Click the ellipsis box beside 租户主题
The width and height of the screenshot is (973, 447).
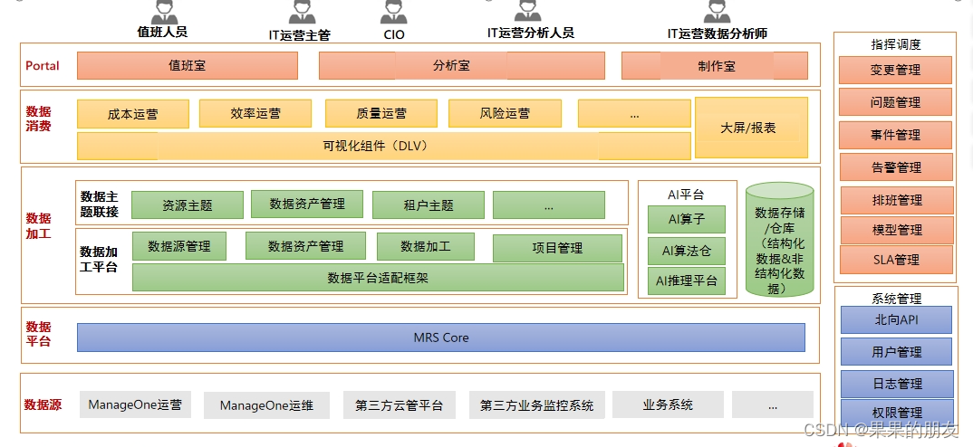coord(548,205)
